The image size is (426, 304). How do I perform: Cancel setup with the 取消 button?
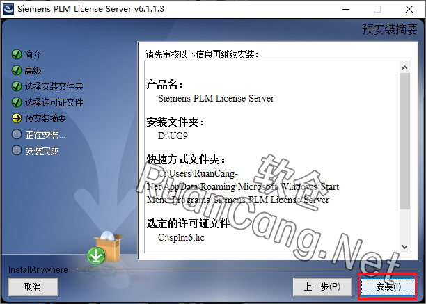point(33,287)
